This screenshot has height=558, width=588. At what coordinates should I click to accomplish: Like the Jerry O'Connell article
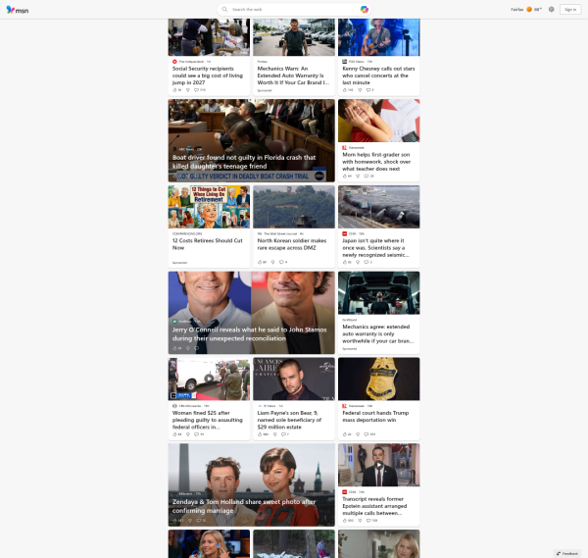pos(174,348)
